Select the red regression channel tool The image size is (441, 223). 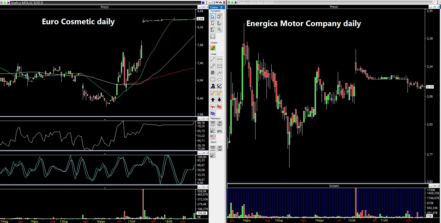pos(220,107)
